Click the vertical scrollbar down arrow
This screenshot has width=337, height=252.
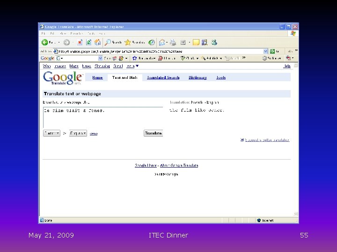click(x=296, y=214)
